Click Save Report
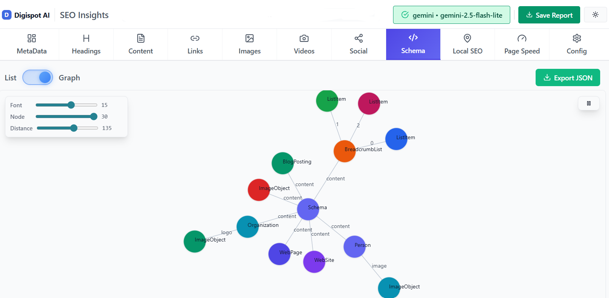 click(x=549, y=15)
